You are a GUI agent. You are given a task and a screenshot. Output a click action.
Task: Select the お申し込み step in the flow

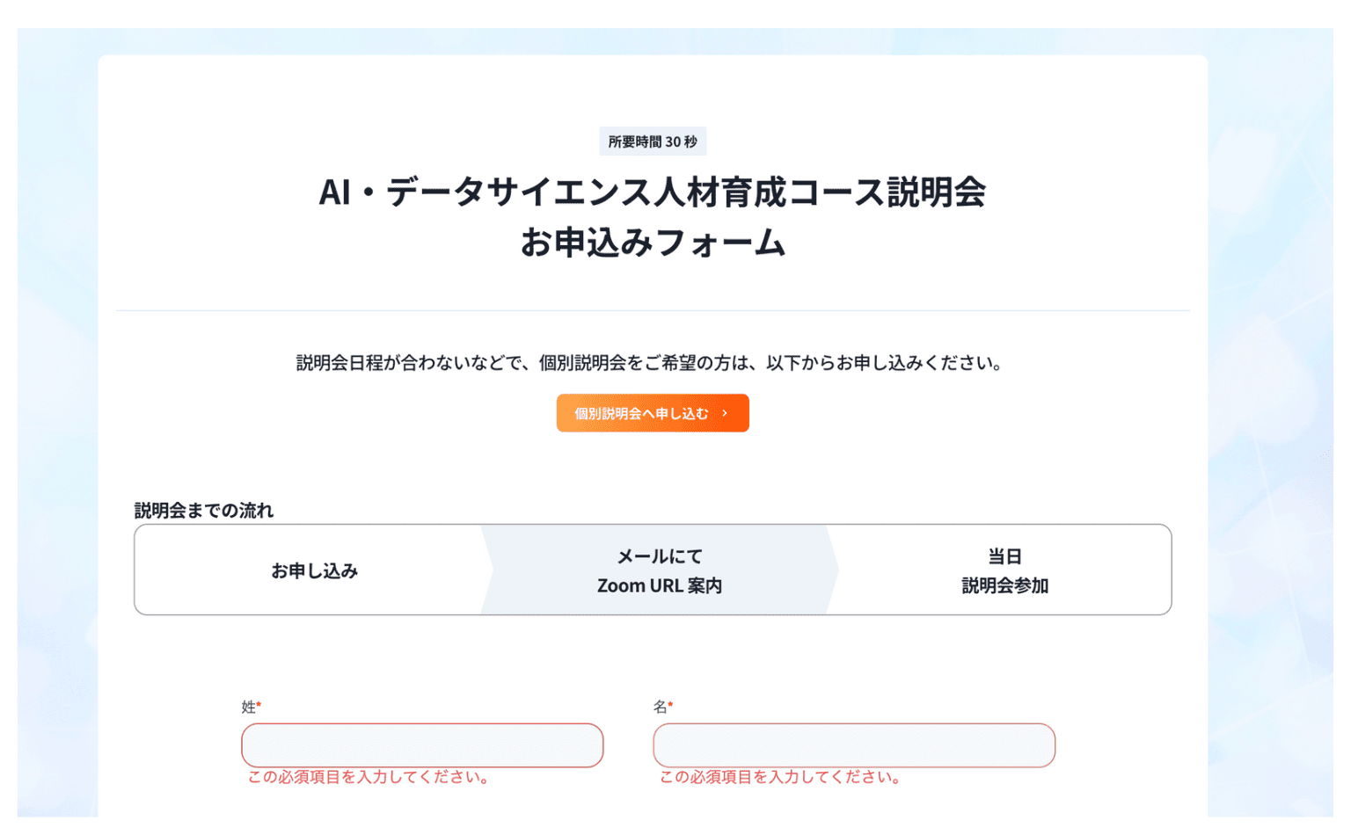[314, 570]
